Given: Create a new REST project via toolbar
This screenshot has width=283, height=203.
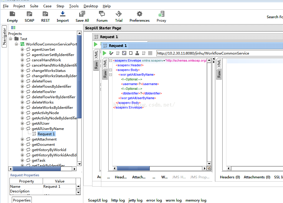Looking at the screenshot, I should point(45,14).
